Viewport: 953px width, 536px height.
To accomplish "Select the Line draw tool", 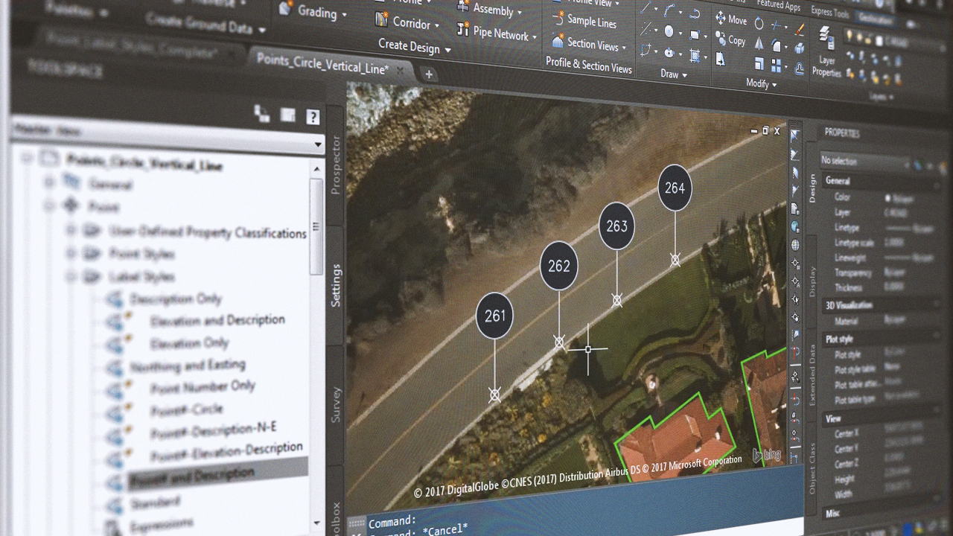I will (645, 9).
